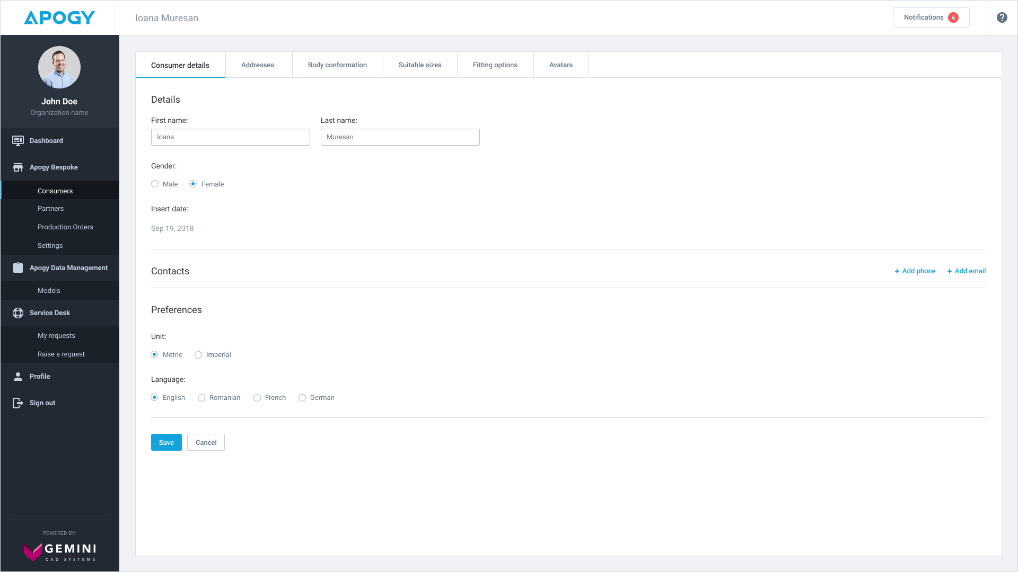Switch to the Body conformation tab
The height and width of the screenshot is (572, 1018).
click(337, 65)
